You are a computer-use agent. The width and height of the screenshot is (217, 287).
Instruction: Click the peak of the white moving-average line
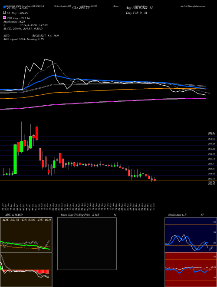coord(45,59)
